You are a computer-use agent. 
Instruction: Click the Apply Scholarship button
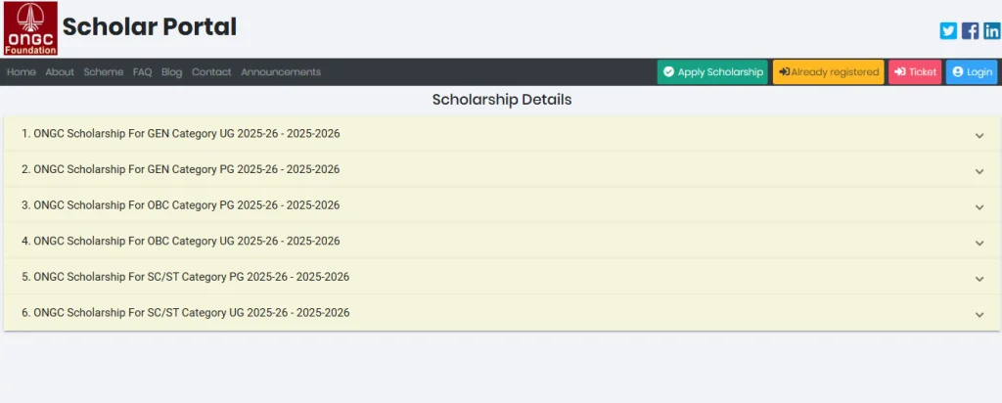tap(712, 72)
